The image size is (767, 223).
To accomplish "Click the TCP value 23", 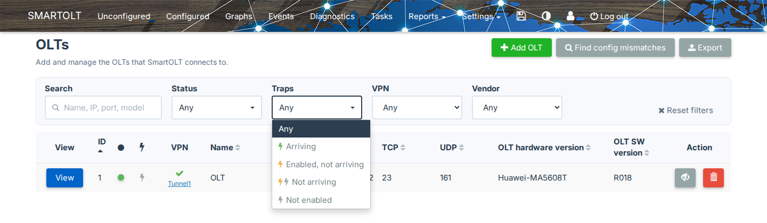I will click(x=387, y=178).
